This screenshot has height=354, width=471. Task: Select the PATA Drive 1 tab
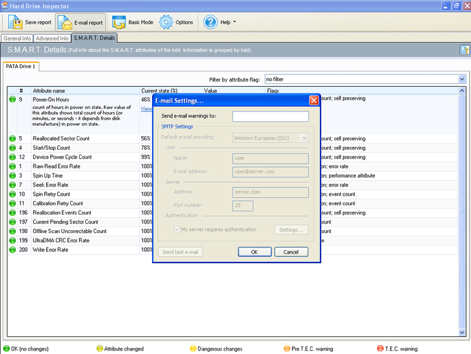tap(21, 67)
